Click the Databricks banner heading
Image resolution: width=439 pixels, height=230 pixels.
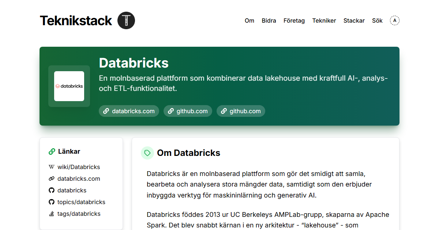point(134,63)
